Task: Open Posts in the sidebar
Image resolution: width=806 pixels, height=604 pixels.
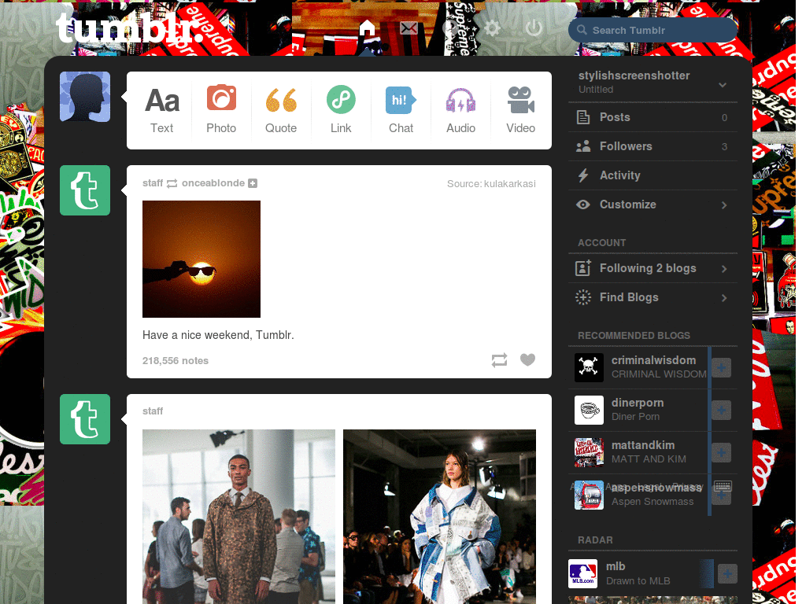Action: tap(653, 117)
